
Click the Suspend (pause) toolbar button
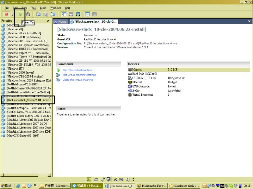coord(13,14)
